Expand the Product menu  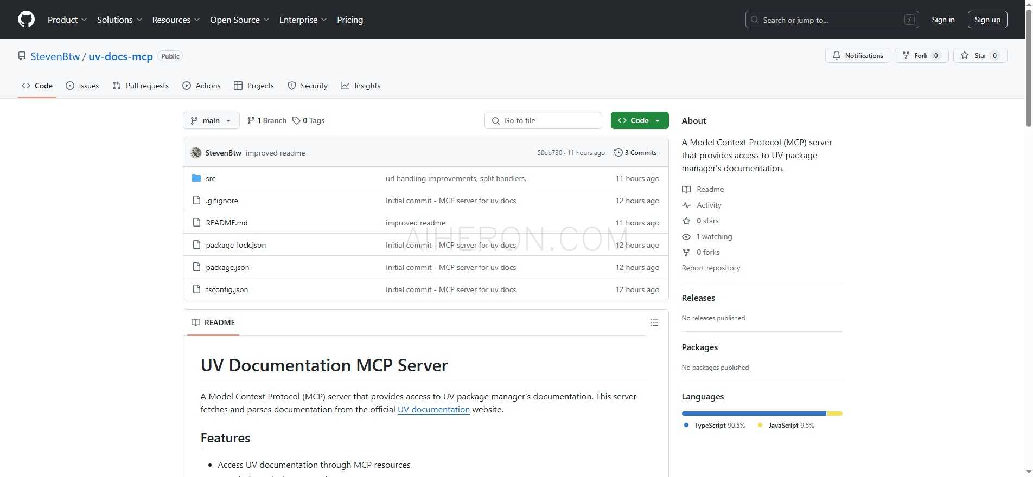pyautogui.click(x=67, y=20)
